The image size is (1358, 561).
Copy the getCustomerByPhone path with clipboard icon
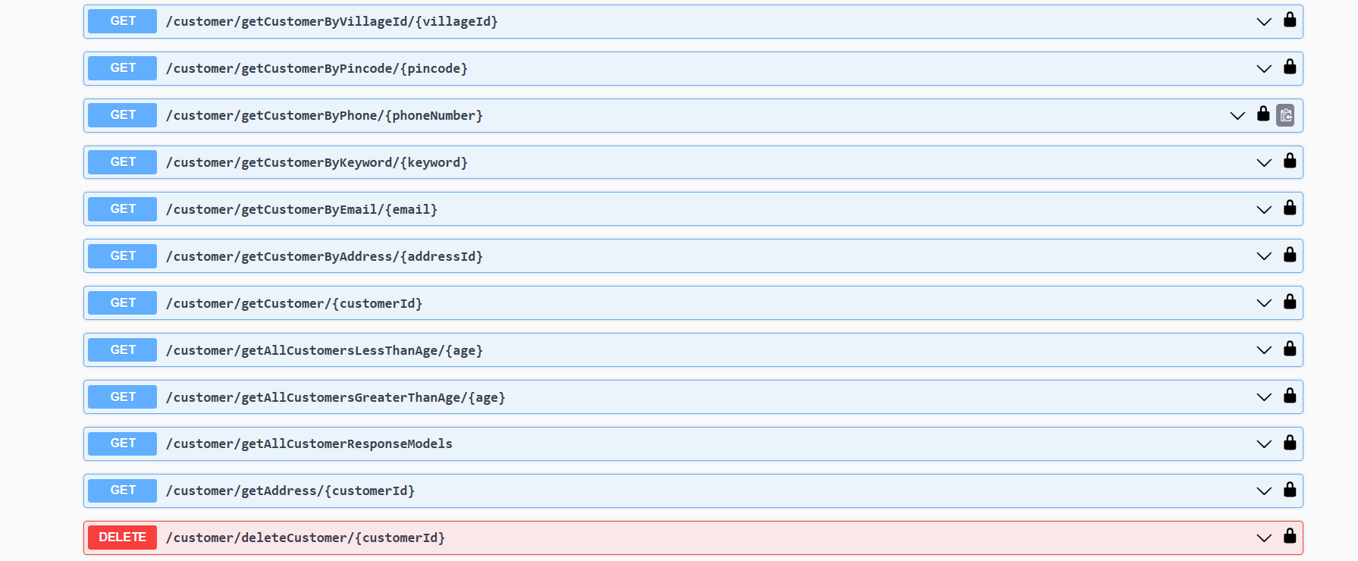click(x=1285, y=115)
